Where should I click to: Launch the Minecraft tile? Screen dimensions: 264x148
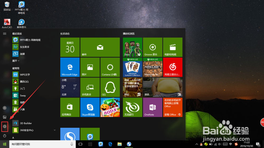coord(153,67)
